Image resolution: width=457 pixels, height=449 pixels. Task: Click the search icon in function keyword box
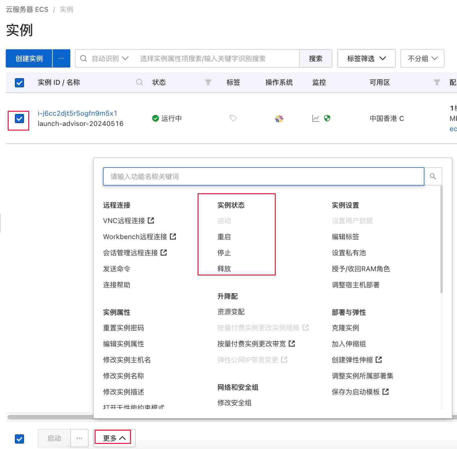433,176
